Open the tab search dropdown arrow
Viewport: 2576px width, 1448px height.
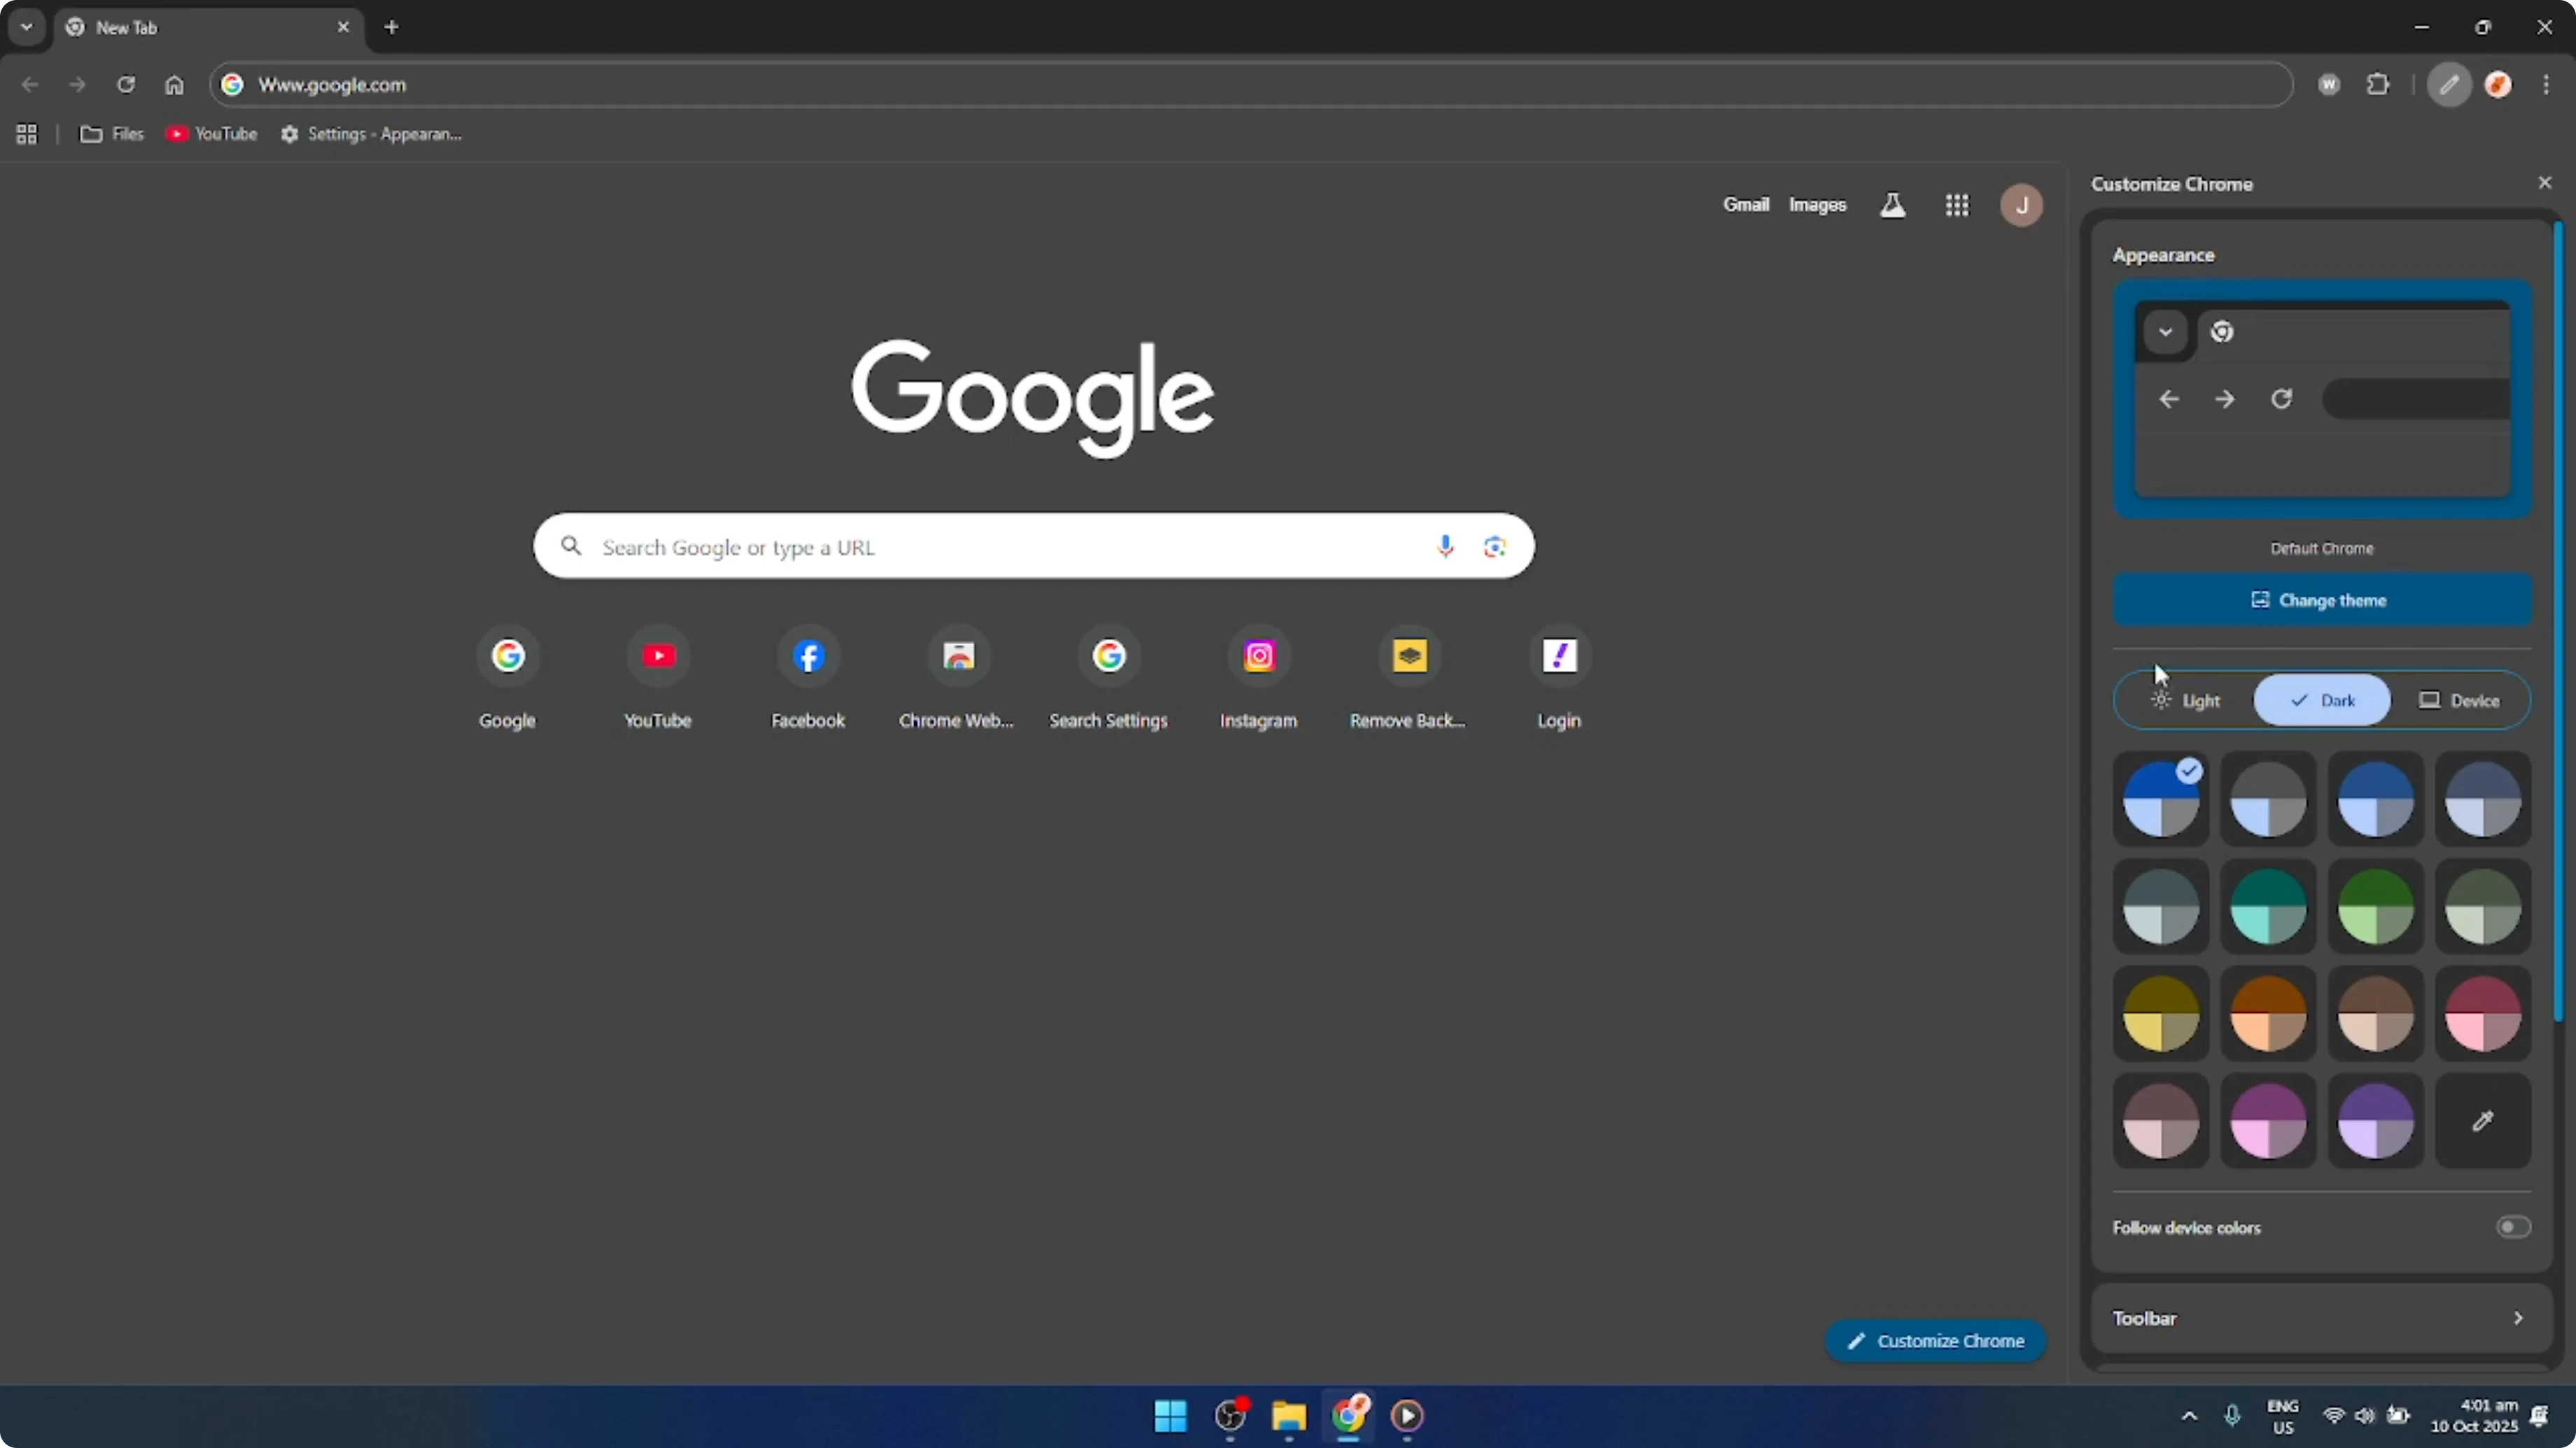tap(27, 27)
